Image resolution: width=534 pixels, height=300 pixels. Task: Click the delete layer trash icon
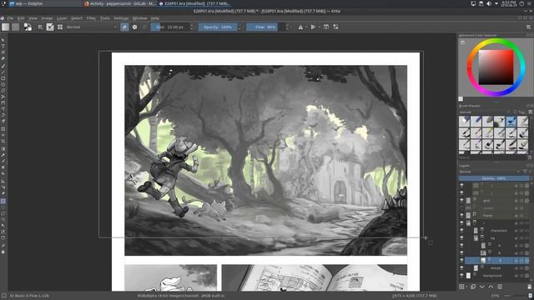[530, 287]
